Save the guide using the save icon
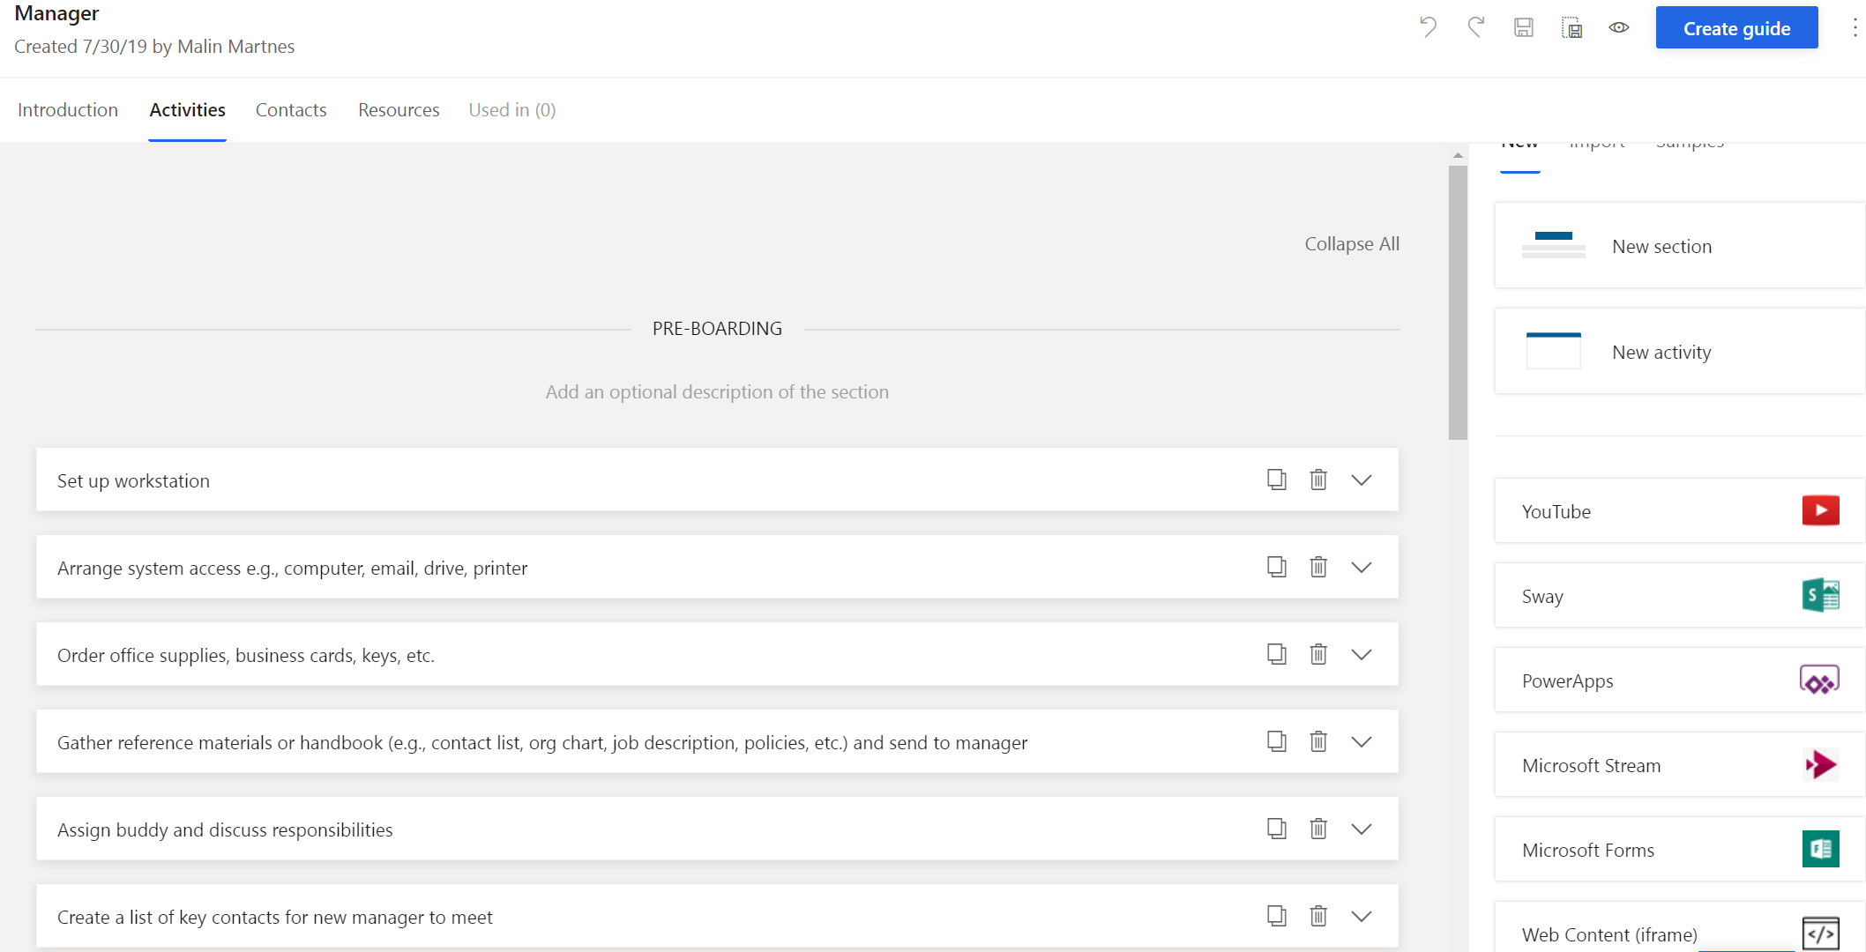1866x952 pixels. click(1525, 27)
